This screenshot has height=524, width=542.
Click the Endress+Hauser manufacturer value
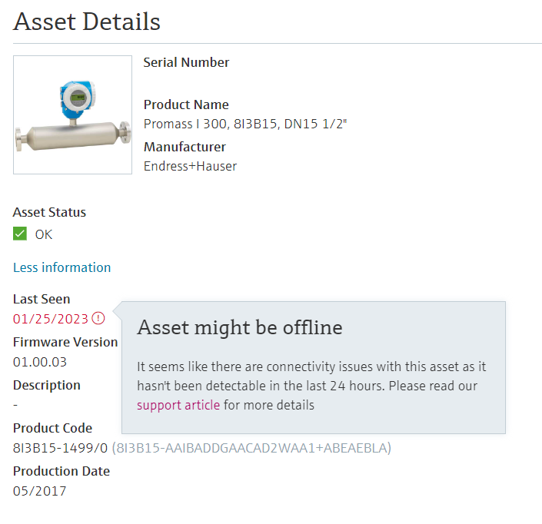tap(190, 165)
